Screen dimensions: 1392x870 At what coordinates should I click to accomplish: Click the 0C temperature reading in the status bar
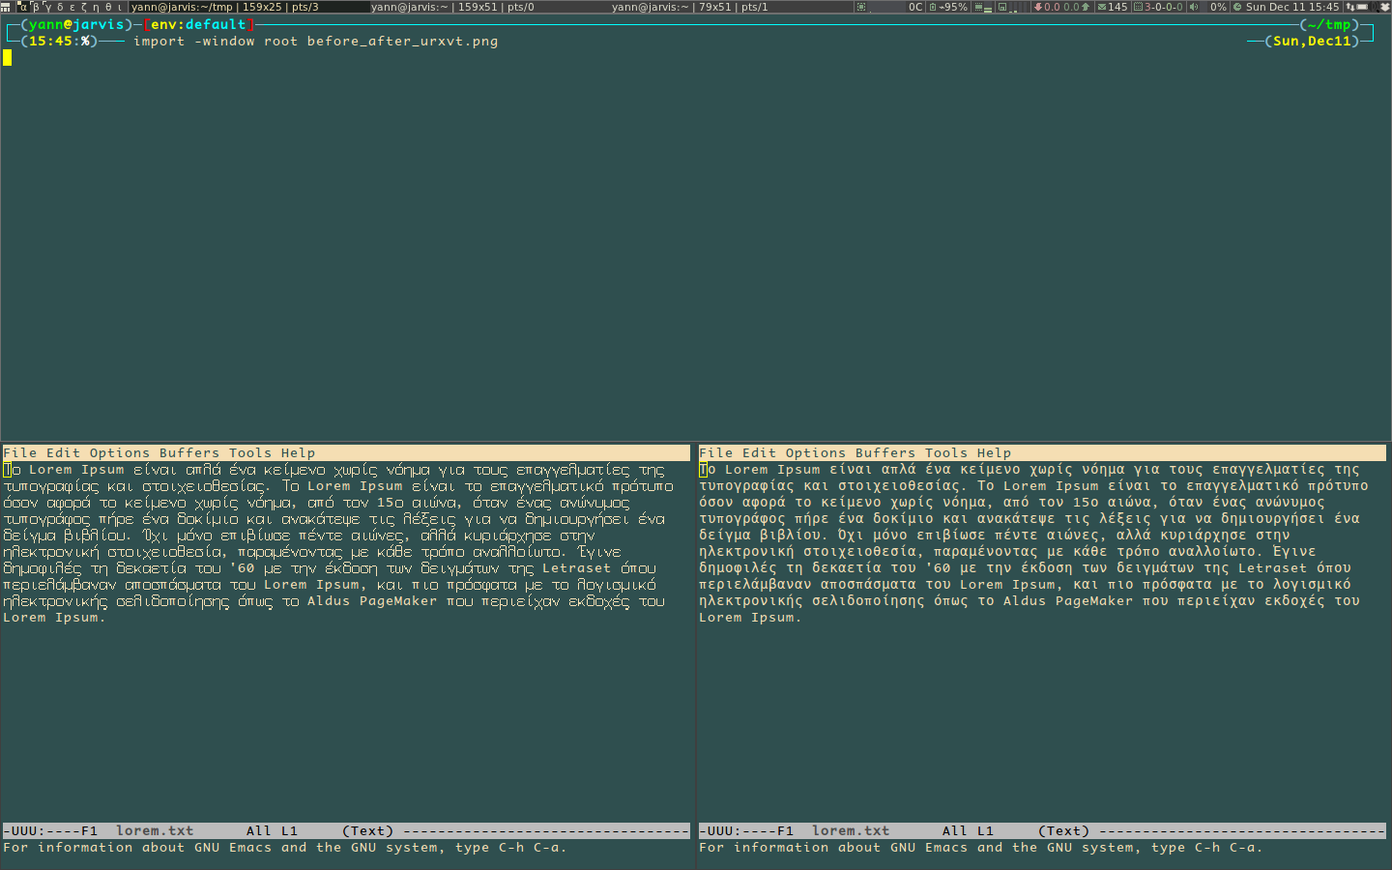click(915, 7)
